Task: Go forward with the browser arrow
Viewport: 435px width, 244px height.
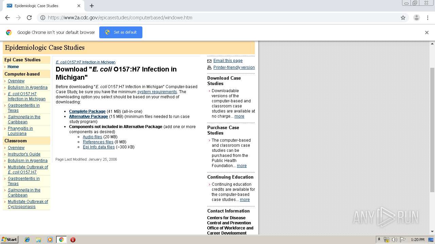Action: pos(18,18)
